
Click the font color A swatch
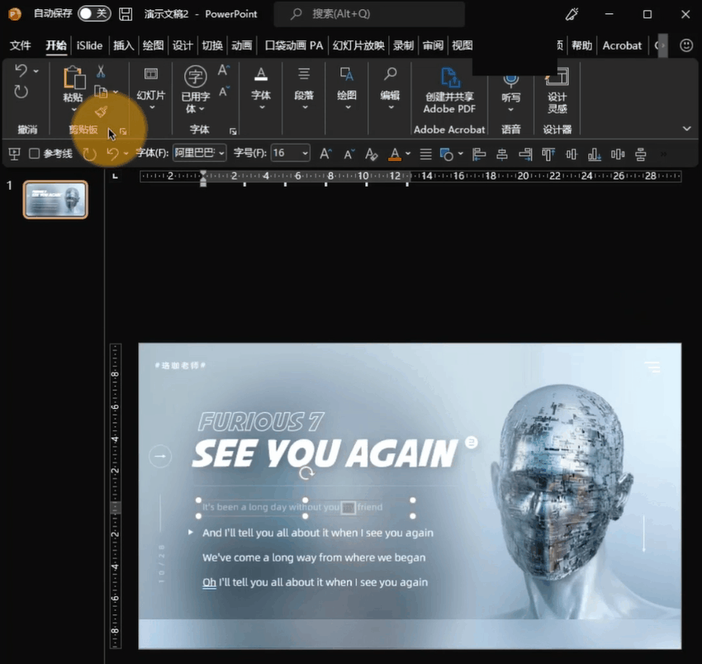click(395, 154)
